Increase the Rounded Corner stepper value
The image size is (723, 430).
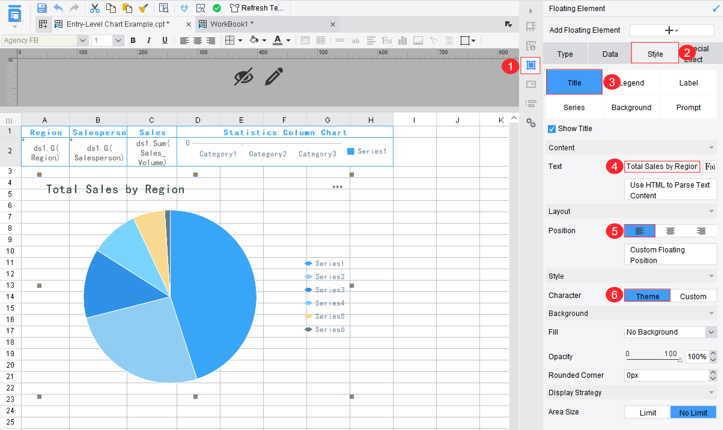click(x=713, y=372)
